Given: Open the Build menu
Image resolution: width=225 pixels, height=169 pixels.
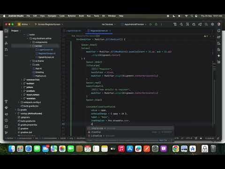Looking at the screenshot, I should [82, 16].
